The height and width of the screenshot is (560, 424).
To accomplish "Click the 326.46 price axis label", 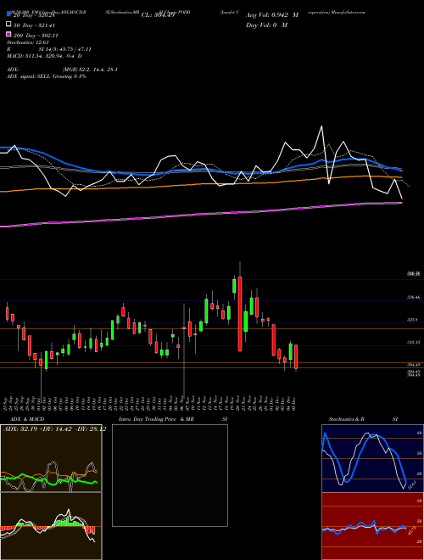I will 415,297.
